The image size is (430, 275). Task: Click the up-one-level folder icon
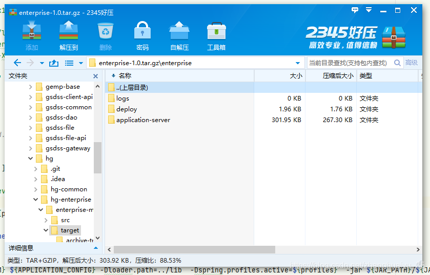coord(54,63)
